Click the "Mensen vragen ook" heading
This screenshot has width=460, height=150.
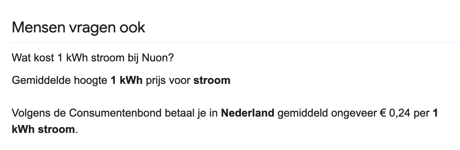click(x=78, y=28)
